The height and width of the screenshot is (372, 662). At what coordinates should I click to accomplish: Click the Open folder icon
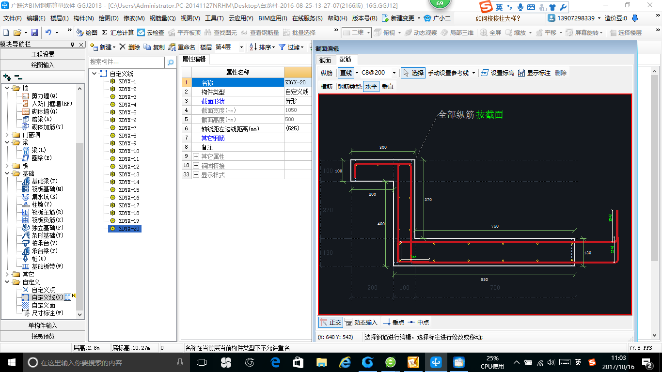click(x=17, y=32)
